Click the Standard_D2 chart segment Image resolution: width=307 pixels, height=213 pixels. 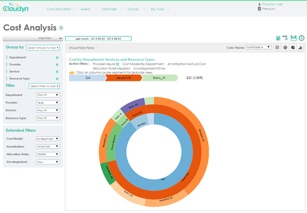(x=166, y=200)
